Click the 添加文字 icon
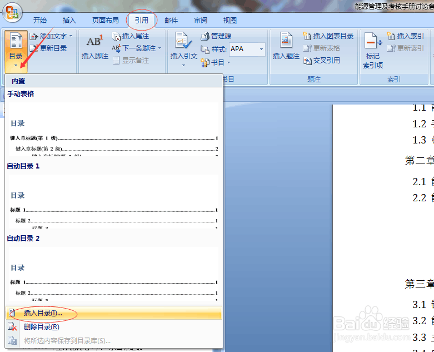The height and width of the screenshot is (352, 434). (34, 36)
